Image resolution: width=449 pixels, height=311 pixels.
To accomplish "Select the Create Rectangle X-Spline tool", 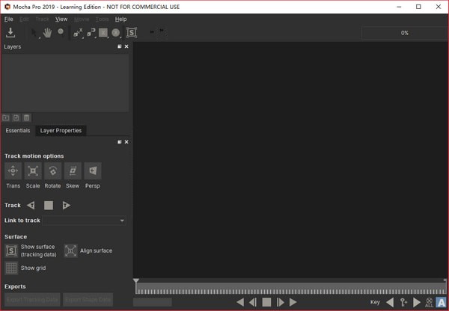I will [103, 33].
